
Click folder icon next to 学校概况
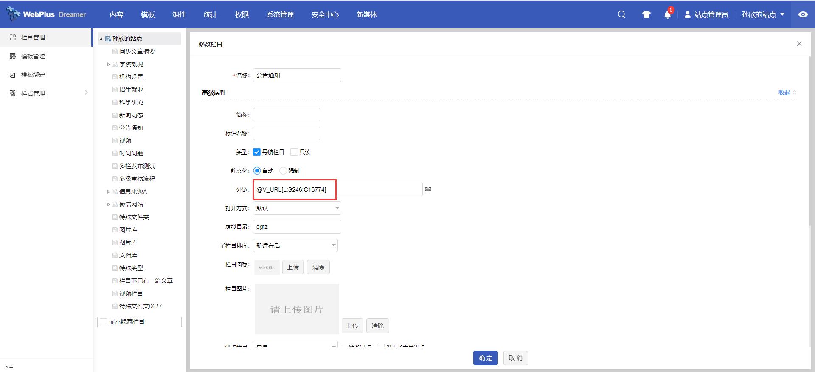pyautogui.click(x=115, y=64)
